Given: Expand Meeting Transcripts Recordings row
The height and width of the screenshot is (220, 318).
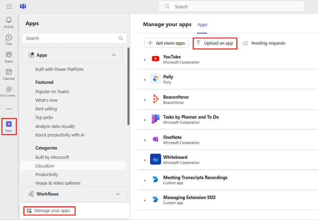Looking at the screenshot, I should [x=145, y=181].
